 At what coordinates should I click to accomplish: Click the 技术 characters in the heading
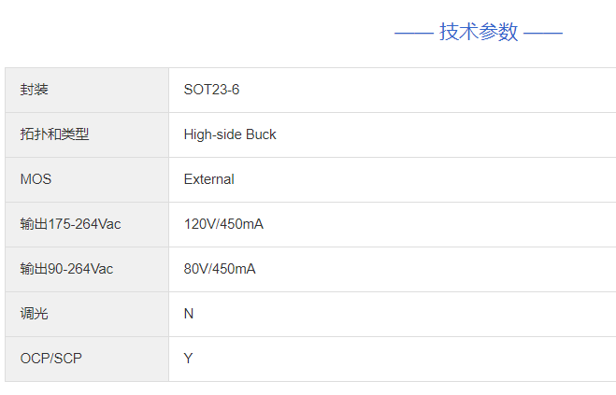pyautogui.click(x=458, y=32)
